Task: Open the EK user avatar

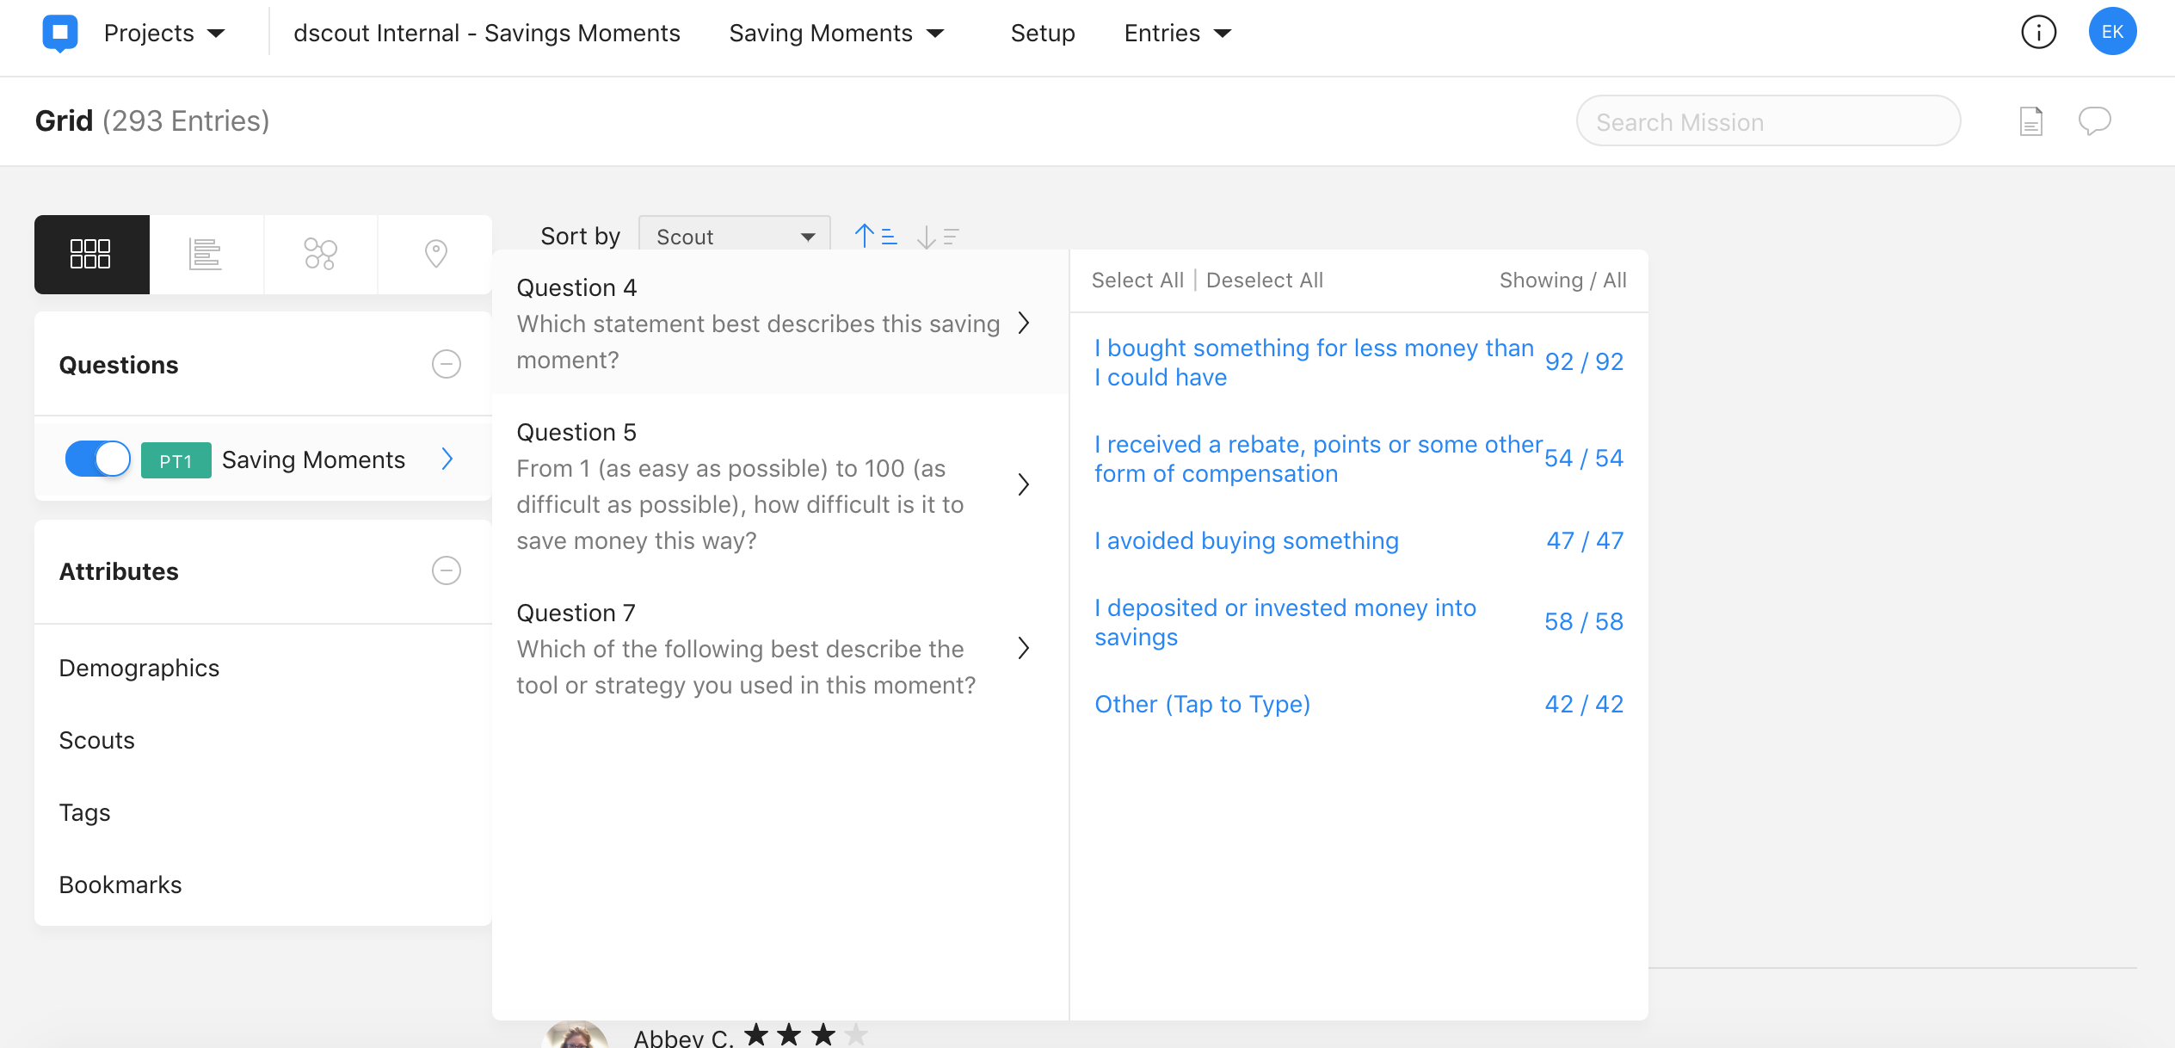Action: click(x=2112, y=32)
